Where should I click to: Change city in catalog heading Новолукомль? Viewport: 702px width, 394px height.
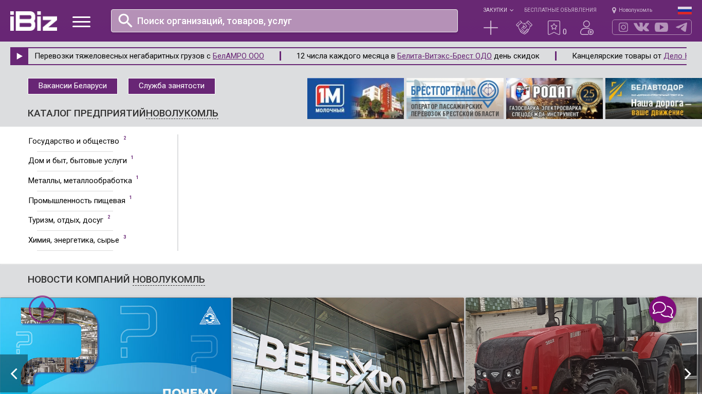tap(182, 113)
